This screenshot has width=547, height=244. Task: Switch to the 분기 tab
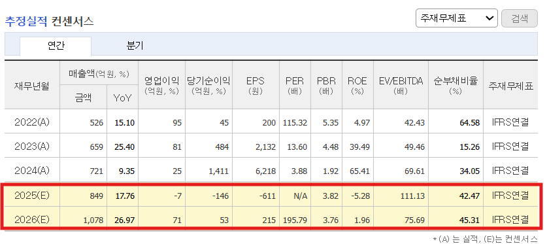pyautogui.click(x=135, y=46)
